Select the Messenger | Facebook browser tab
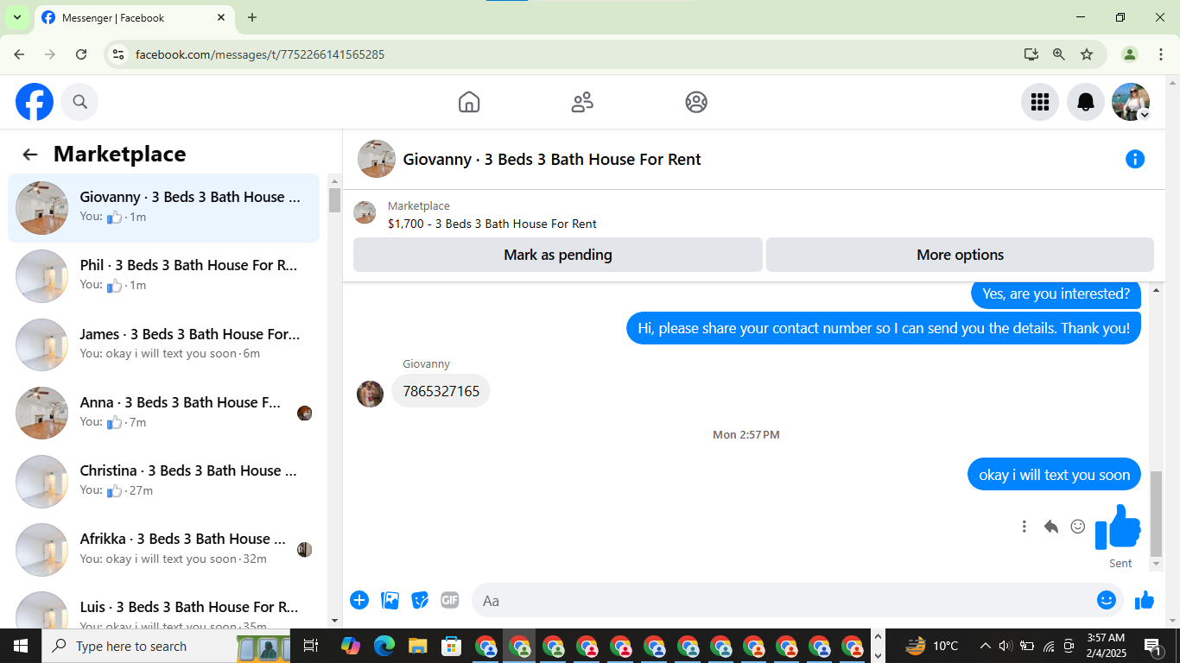The width and height of the screenshot is (1180, 663). coord(134,17)
